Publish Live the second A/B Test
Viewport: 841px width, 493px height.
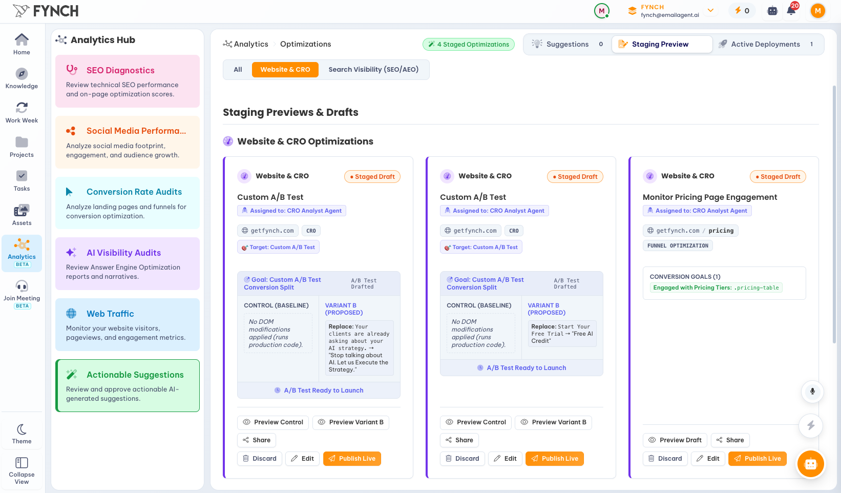(555, 459)
